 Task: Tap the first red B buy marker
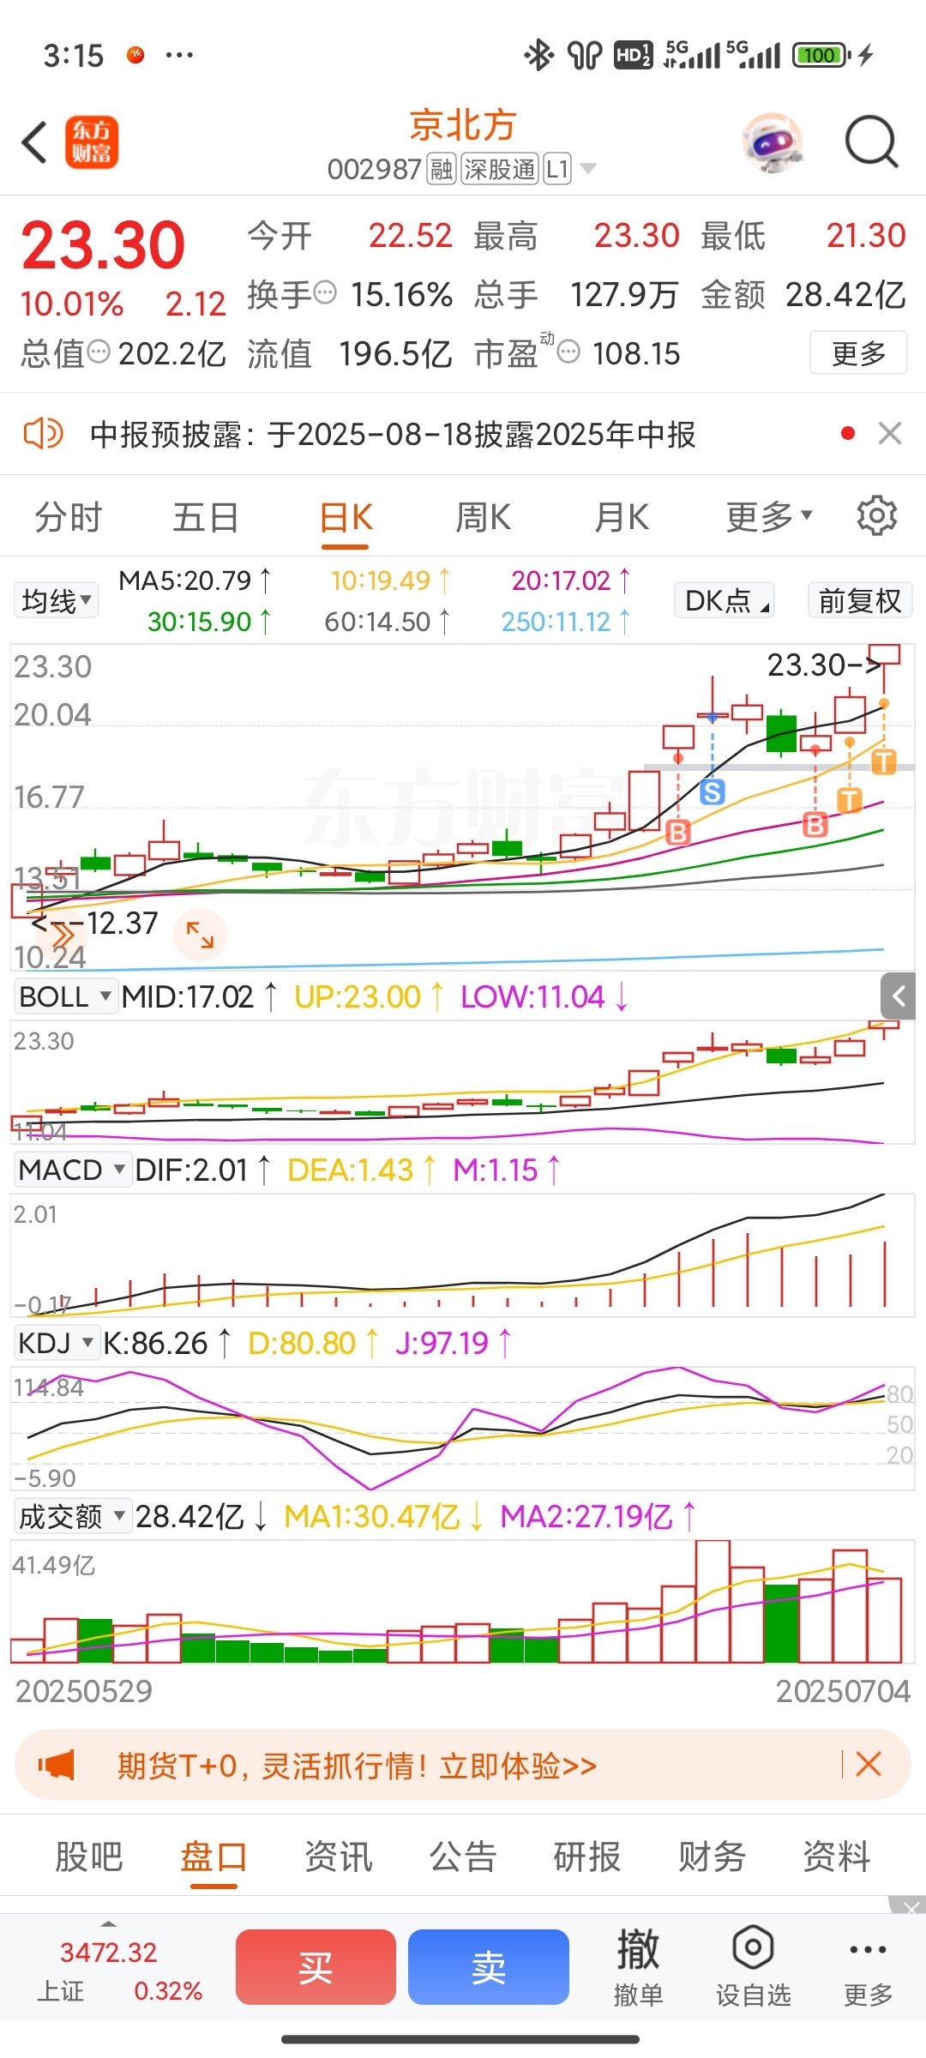tap(678, 832)
